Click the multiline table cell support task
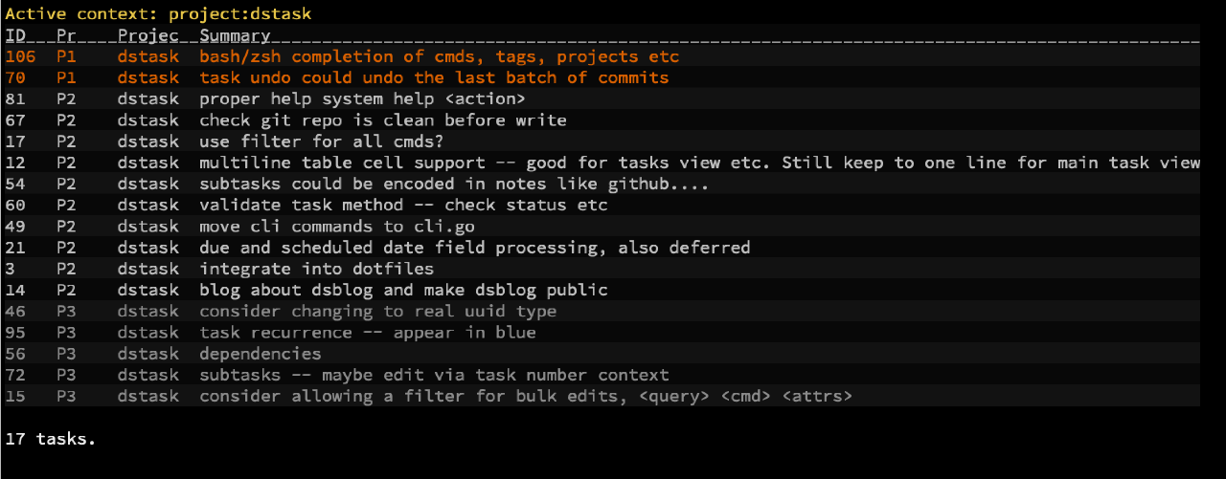The image size is (1226, 479). click(602, 163)
